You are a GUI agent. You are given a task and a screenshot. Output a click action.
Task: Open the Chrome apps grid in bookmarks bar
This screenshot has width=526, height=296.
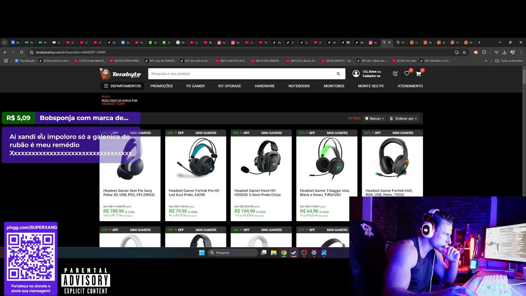pos(6,61)
